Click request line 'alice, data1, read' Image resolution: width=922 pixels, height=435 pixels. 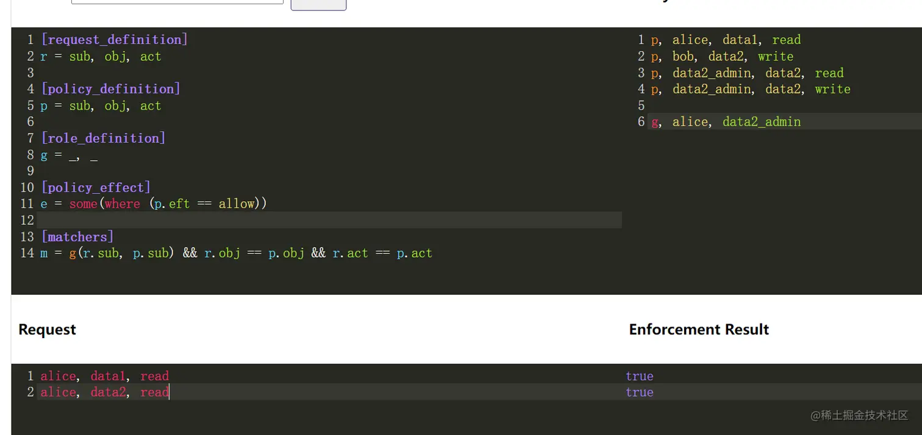point(104,377)
